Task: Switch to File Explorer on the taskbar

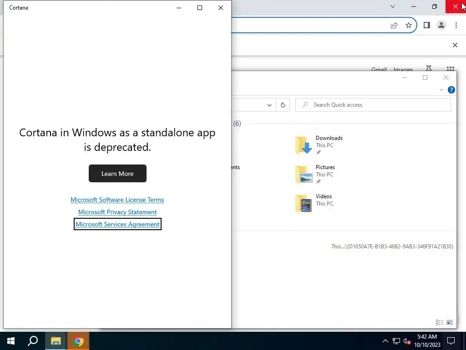Action: pos(56,341)
